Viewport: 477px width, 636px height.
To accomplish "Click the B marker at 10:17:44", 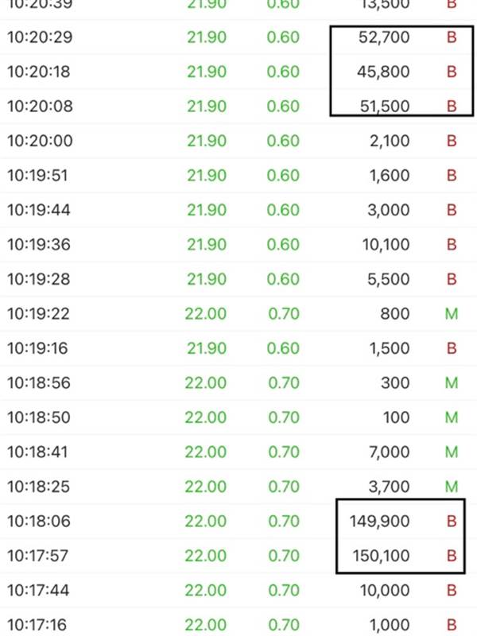I will tap(452, 590).
